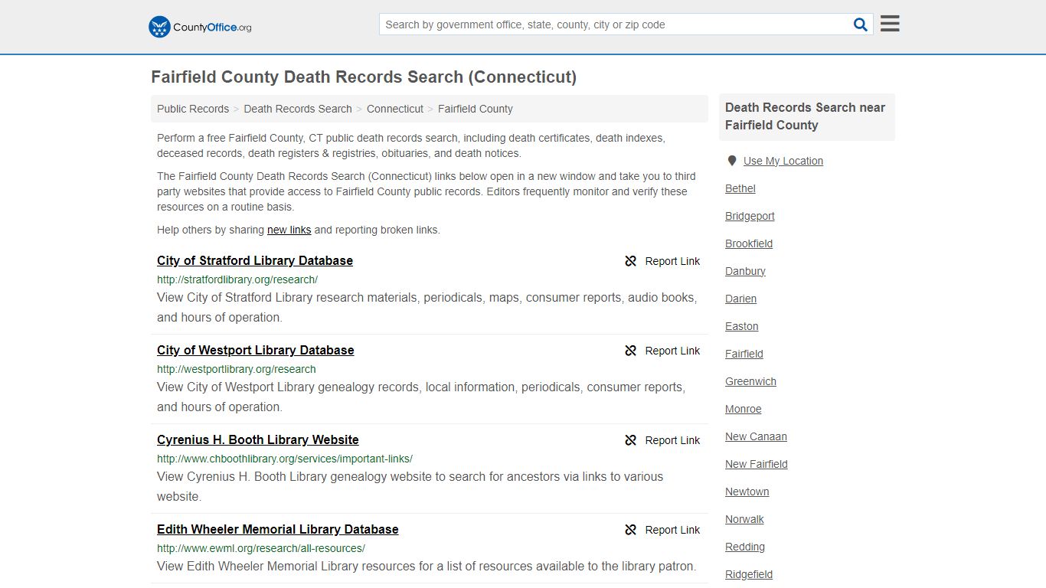
Task: Go to Public Records breadcrumb
Action: point(193,109)
